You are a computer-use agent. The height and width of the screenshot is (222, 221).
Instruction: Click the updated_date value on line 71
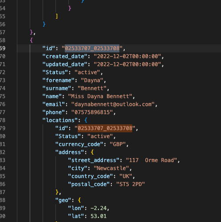click(127, 64)
